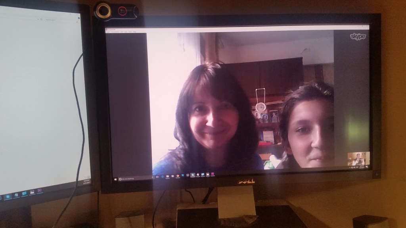Open the View menu
Viewport: 406px width, 228px height.
[126, 32]
